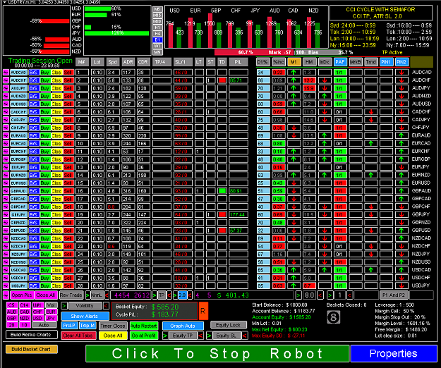Click red arrow right of TP
This screenshot has width=441, height=368.
(169, 295)
